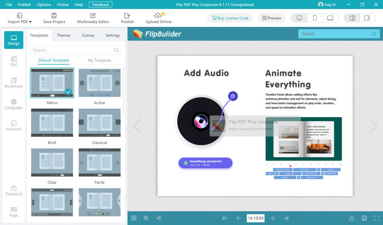Click the share icon in bottom bar
383x225 pixels.
tap(352, 218)
